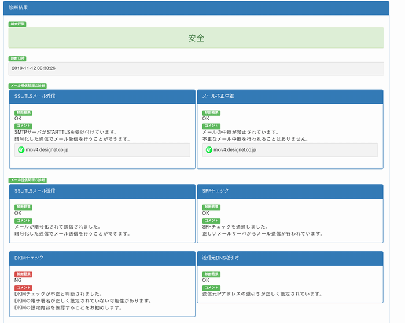Viewport: 405px width, 323px height.
Task: Select the 総合評価 green badge
Action: tap(17, 24)
